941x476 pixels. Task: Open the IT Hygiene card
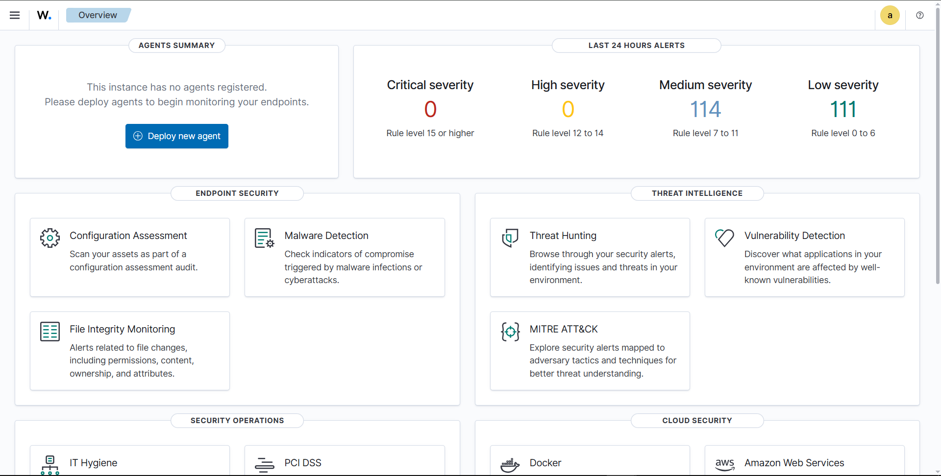(x=129, y=462)
